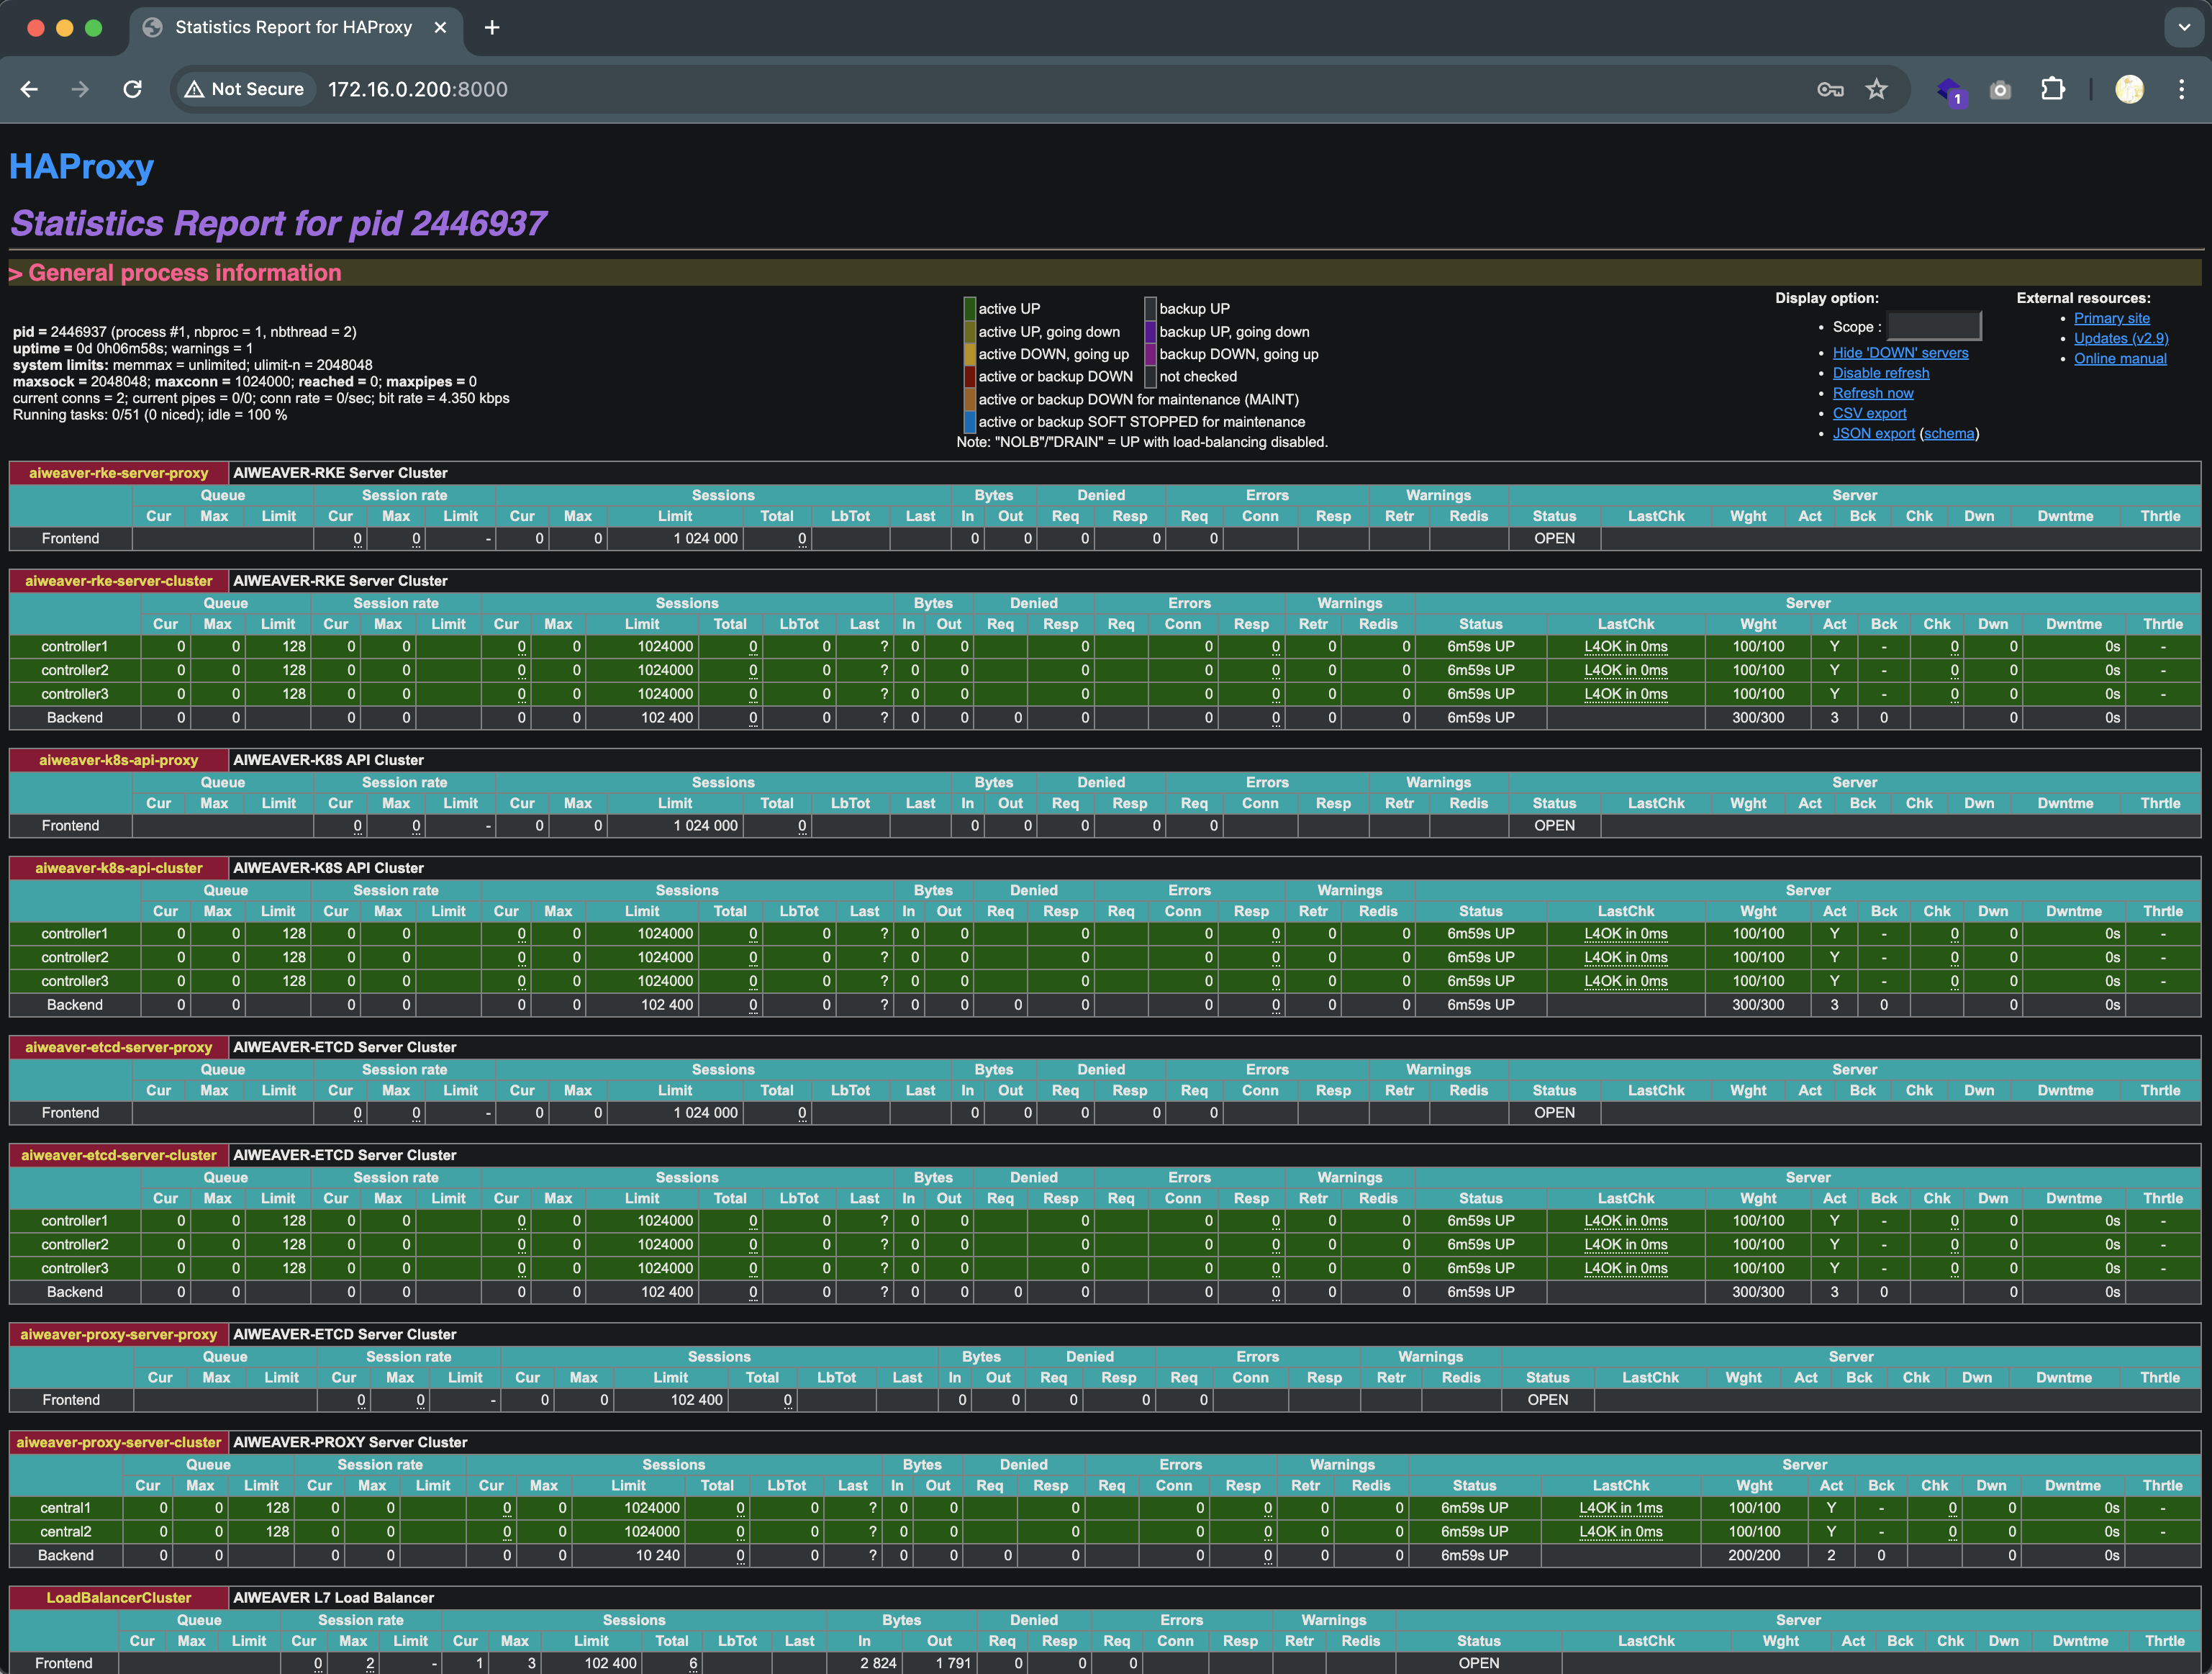Image resolution: width=2212 pixels, height=1674 pixels.
Task: Click the camera screenshot extension icon
Action: tap(2000, 90)
